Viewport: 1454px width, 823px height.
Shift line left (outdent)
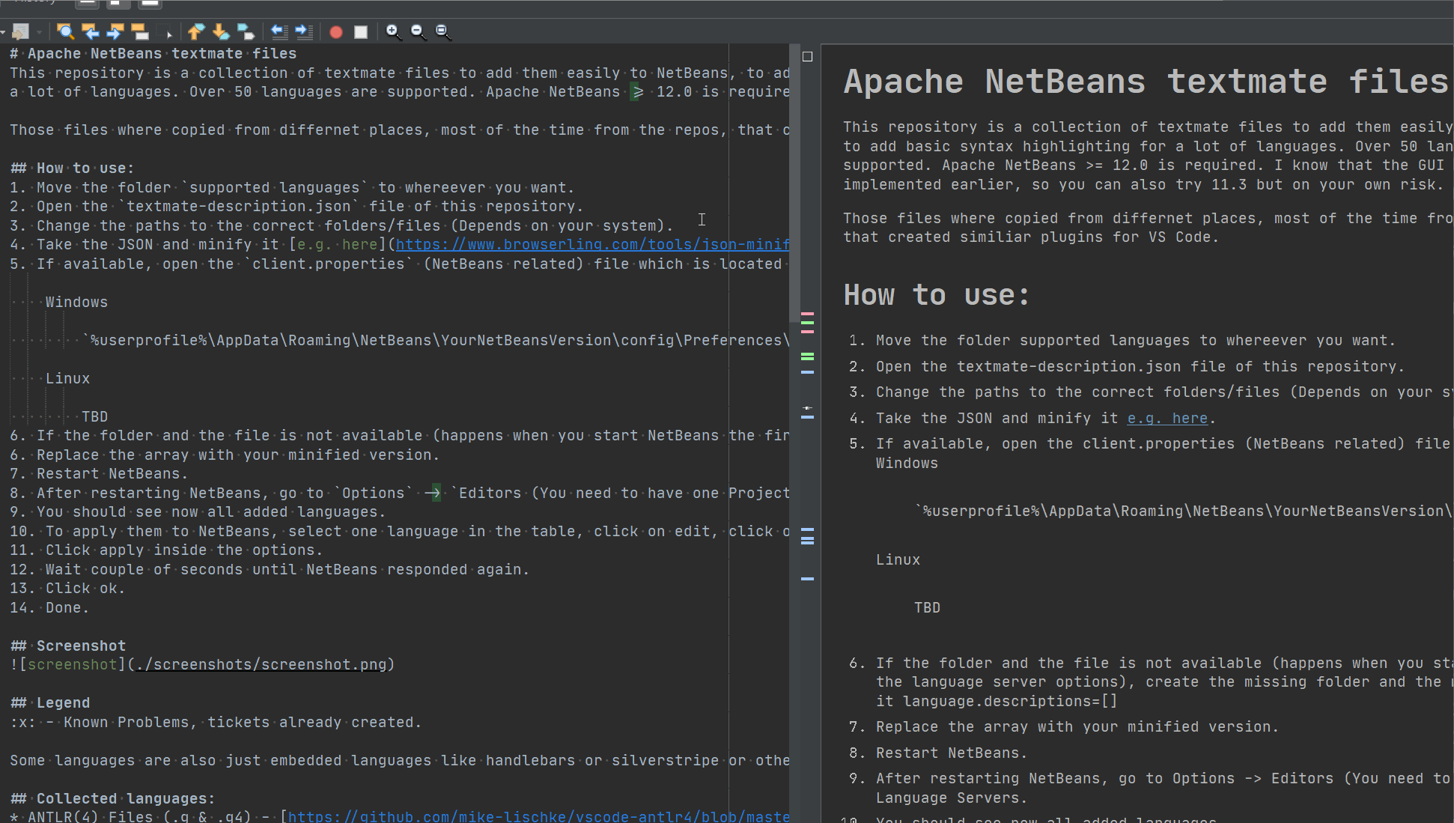pyautogui.click(x=279, y=31)
